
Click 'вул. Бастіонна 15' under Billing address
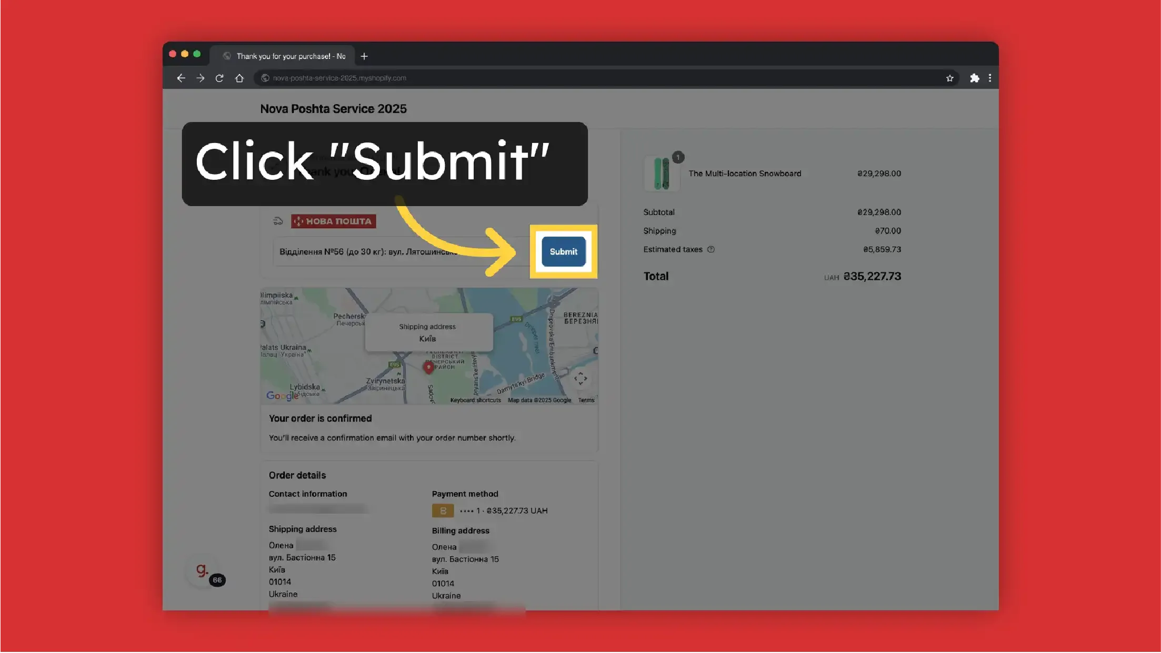[465, 559]
